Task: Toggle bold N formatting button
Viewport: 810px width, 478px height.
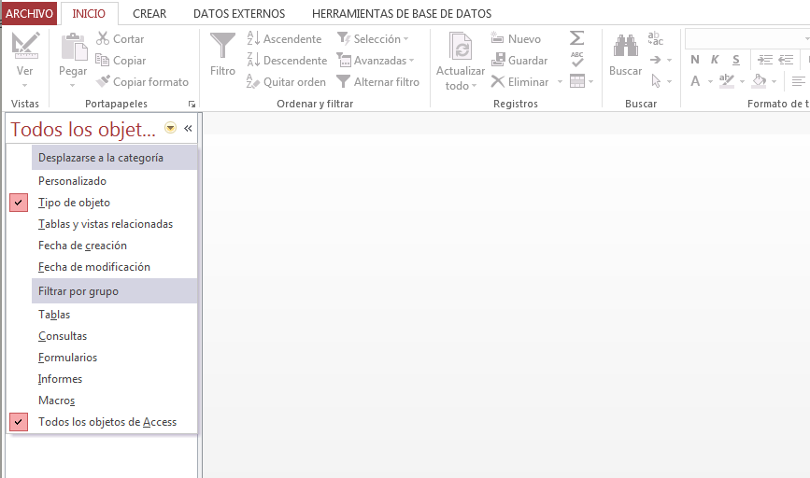Action: coord(695,60)
